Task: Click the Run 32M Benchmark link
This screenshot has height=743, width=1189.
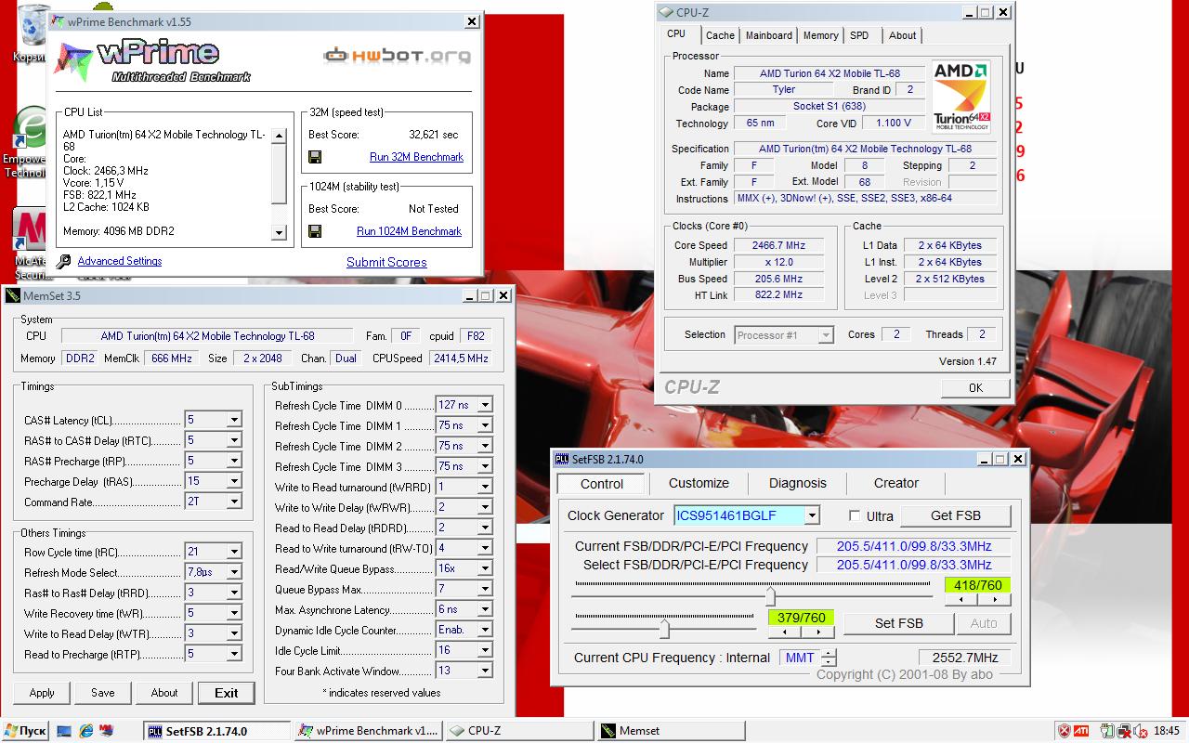Action: pyautogui.click(x=416, y=157)
